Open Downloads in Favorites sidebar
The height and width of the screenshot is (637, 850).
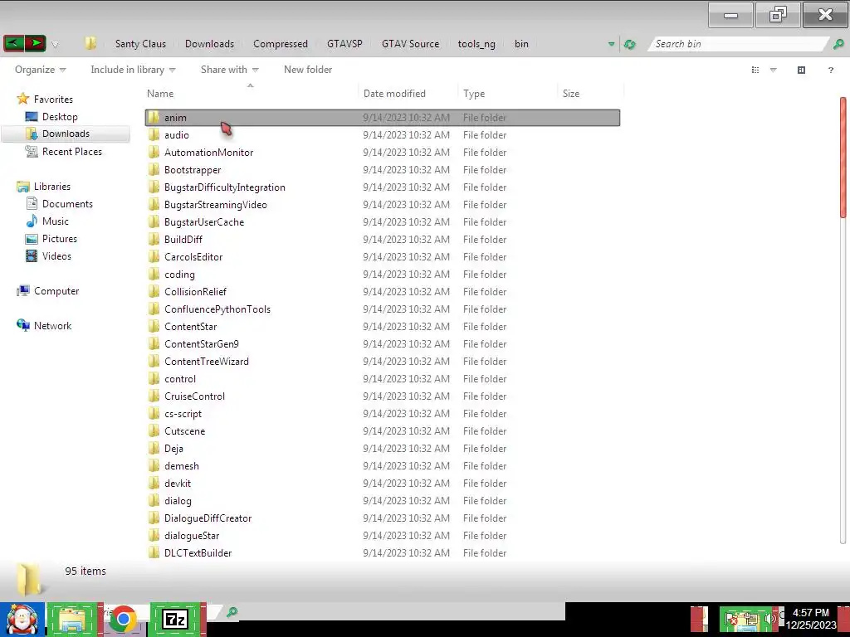[66, 134]
